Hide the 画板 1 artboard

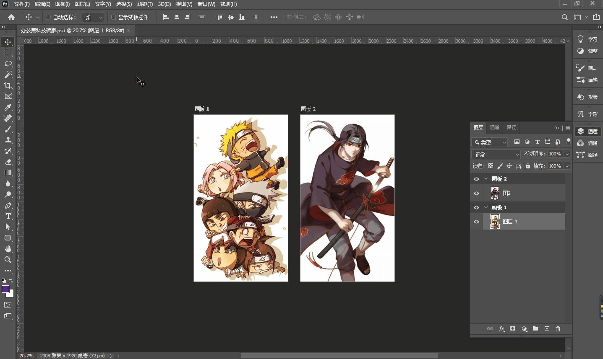pos(476,207)
